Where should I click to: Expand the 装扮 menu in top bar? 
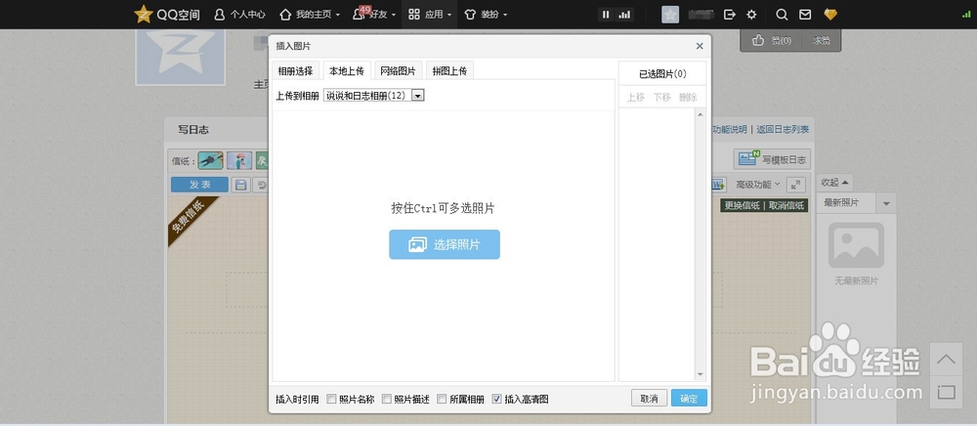[x=486, y=15]
